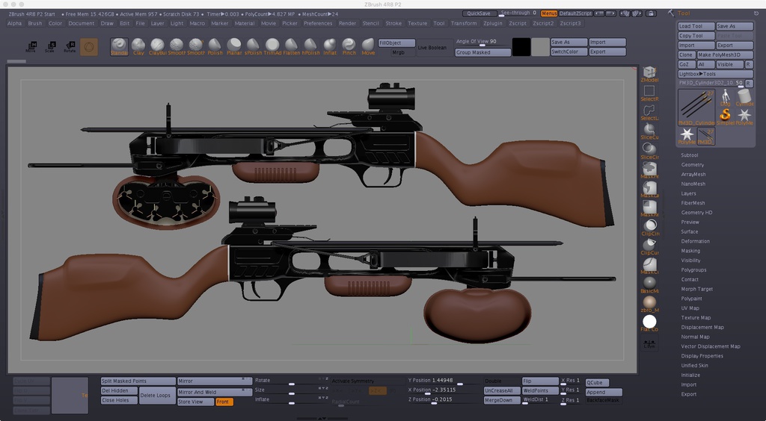Select the PM3D_Cylinder large tool thumbnail
766x421 pixels.
696,107
